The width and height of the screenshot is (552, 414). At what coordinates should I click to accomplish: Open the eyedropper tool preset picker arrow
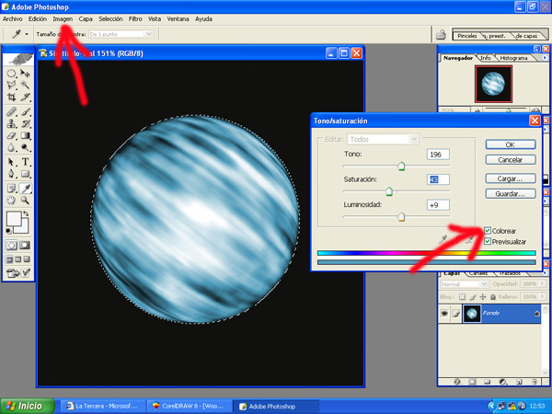[x=27, y=34]
